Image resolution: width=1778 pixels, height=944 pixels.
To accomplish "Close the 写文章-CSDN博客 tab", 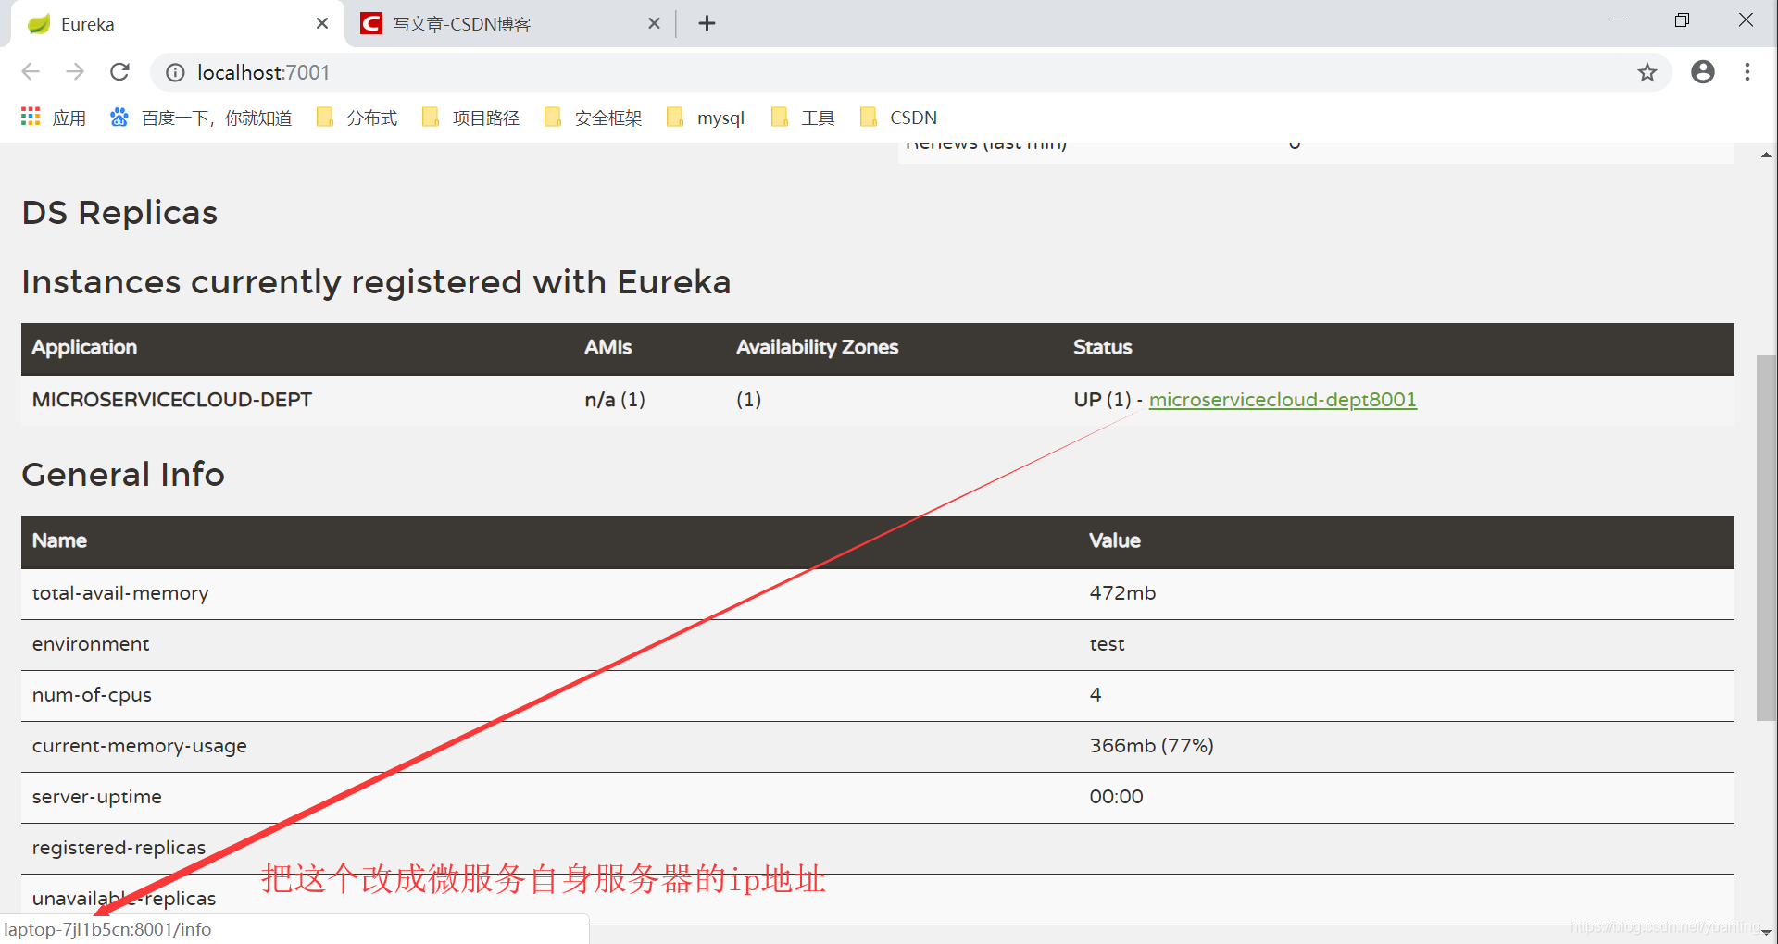I will point(654,24).
